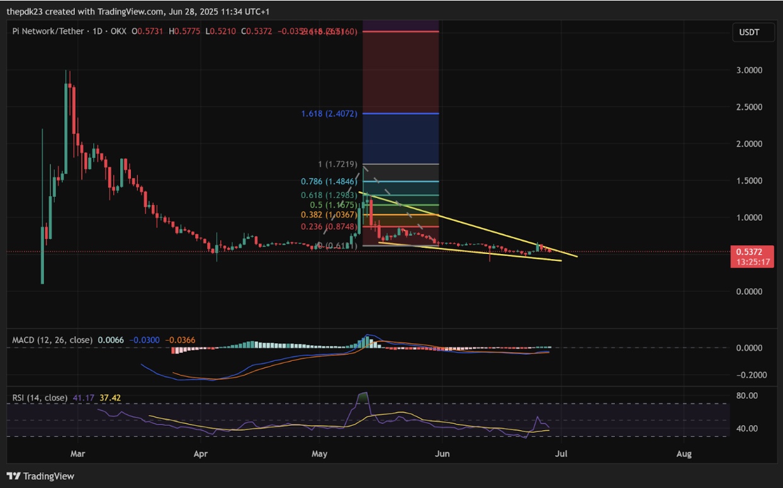
Task: Click 80.00 on the RSI scale
Action: pos(748,396)
